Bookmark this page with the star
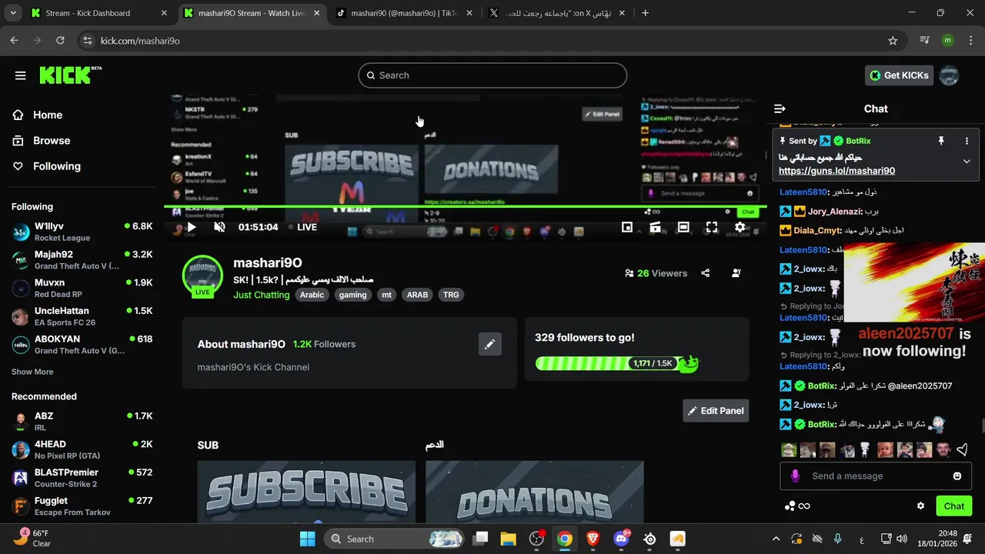This screenshot has height=554, width=985. pyautogui.click(x=893, y=41)
